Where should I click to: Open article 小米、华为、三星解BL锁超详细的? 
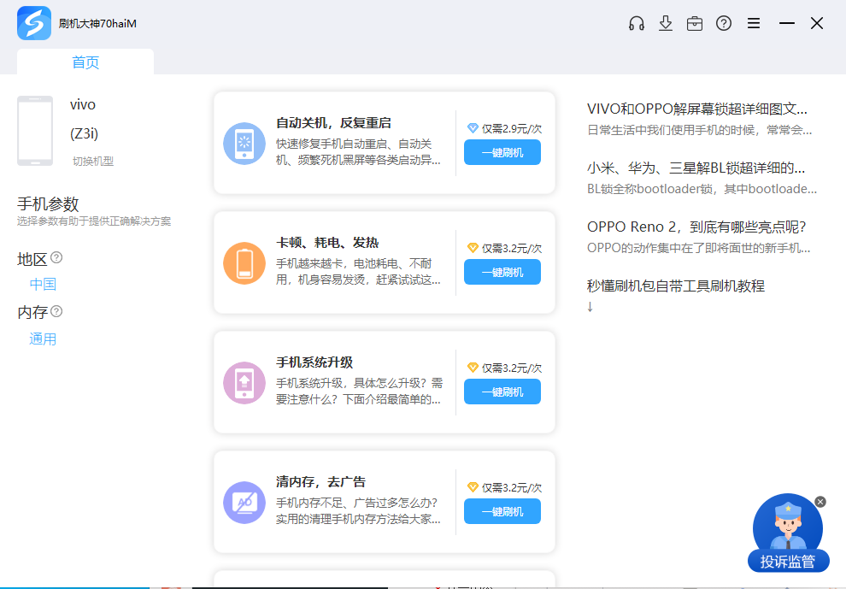[696, 168]
